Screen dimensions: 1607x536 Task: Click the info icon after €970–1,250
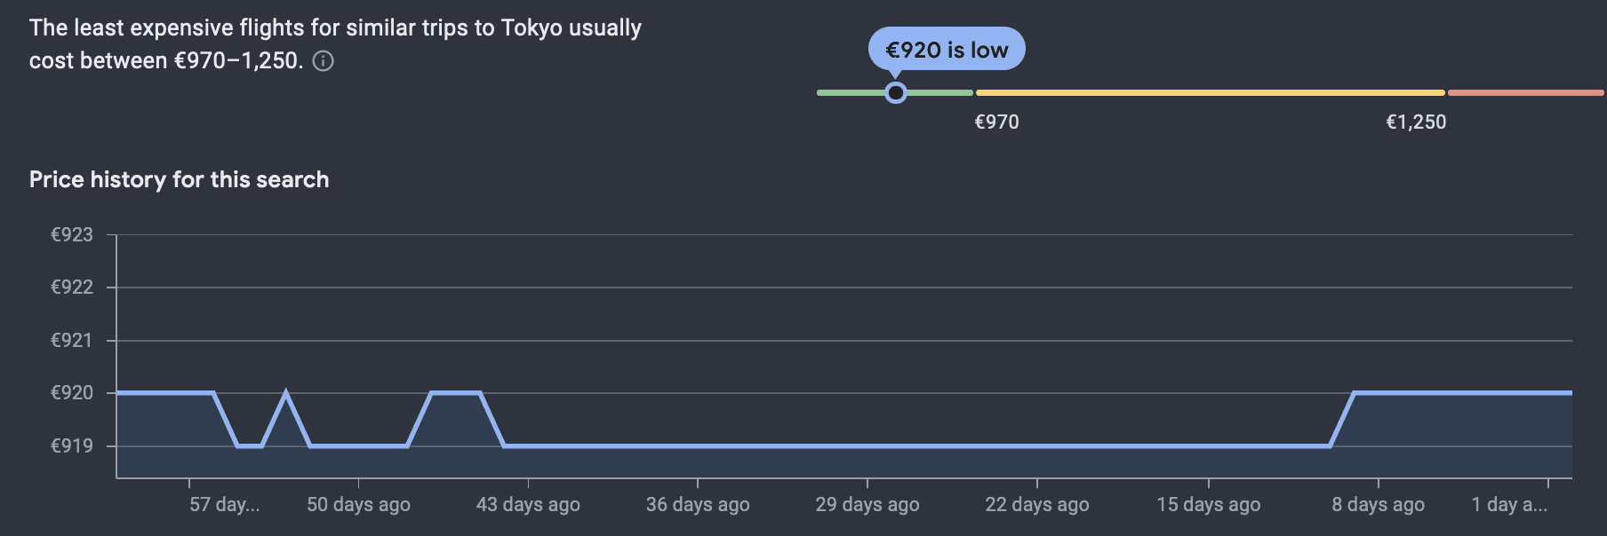pos(324,61)
